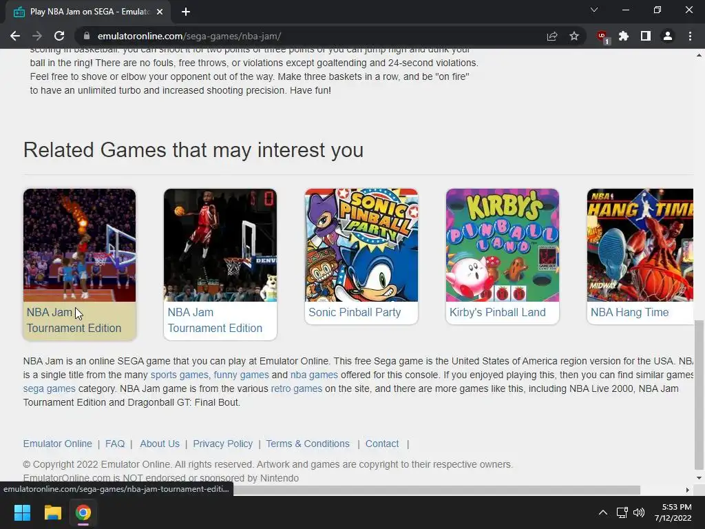Open the Privacy Policy footer link
The height and width of the screenshot is (529, 705).
point(223,444)
